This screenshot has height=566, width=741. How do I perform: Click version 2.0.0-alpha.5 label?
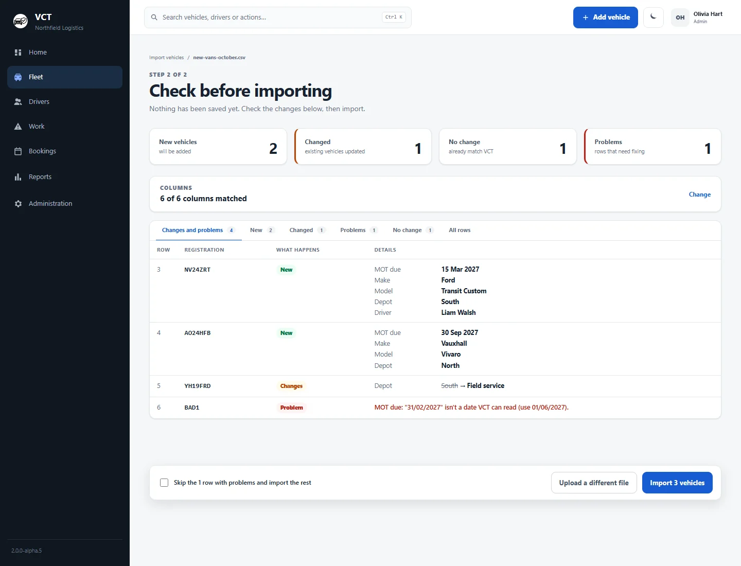coord(27,551)
